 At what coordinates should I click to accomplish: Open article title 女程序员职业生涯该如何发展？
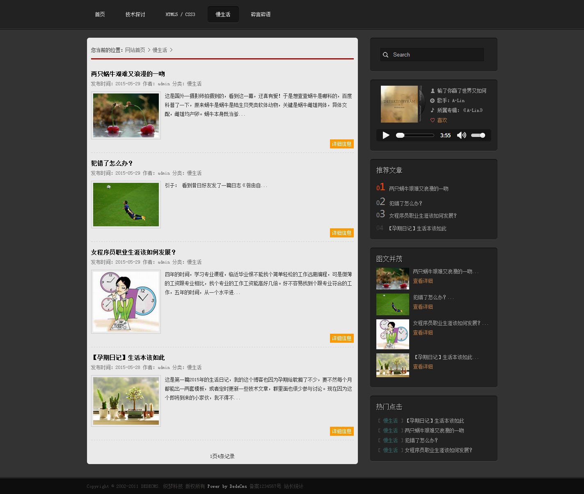133,252
